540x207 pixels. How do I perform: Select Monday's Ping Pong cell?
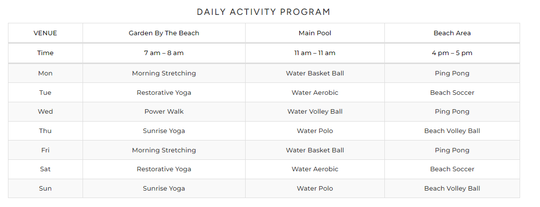click(x=452, y=73)
